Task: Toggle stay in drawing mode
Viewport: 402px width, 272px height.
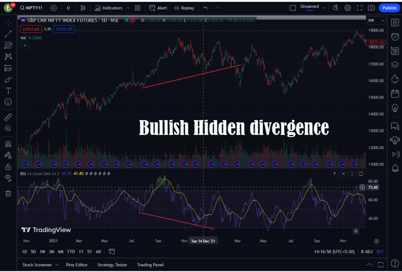Action: tap(8, 155)
